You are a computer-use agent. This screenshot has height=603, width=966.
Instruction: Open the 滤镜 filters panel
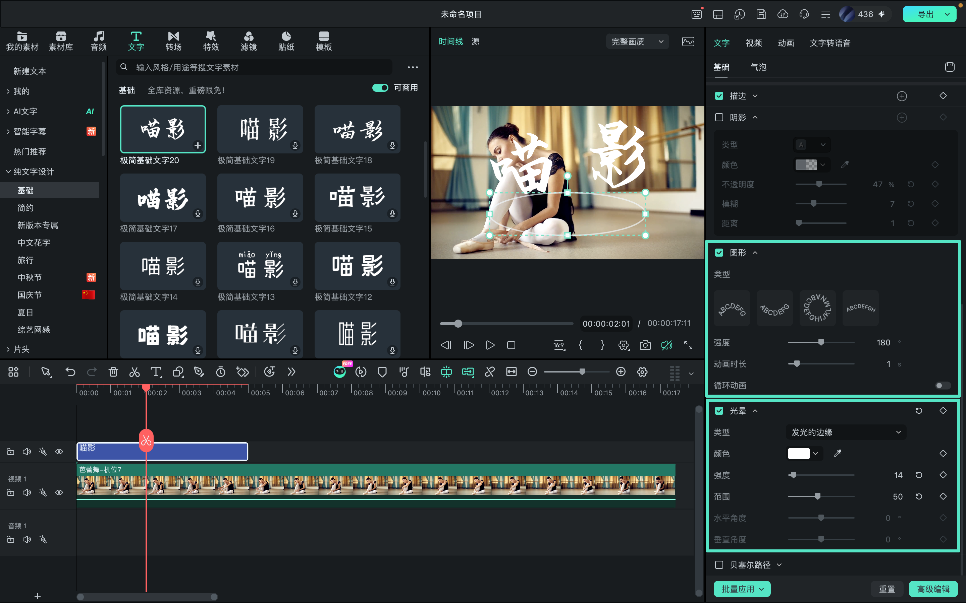(x=249, y=41)
